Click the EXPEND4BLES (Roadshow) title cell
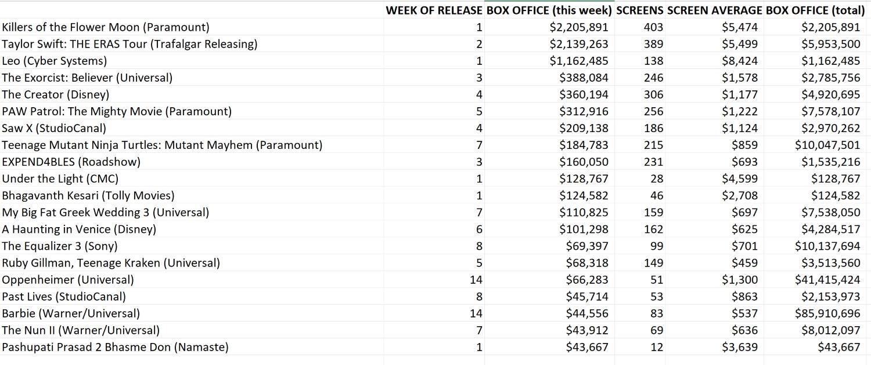The height and width of the screenshot is (365, 871). (71, 162)
